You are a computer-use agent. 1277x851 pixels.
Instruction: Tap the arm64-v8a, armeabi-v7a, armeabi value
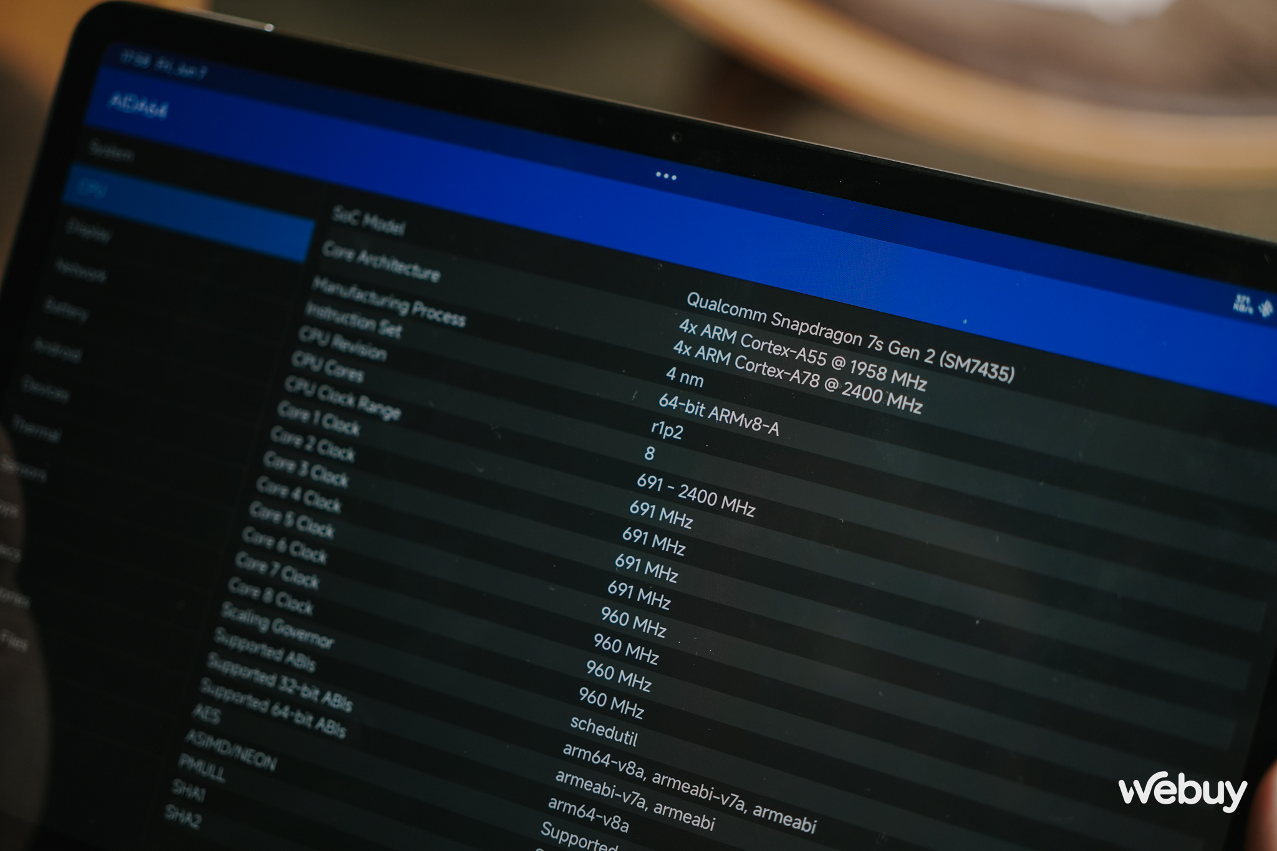(x=690, y=788)
